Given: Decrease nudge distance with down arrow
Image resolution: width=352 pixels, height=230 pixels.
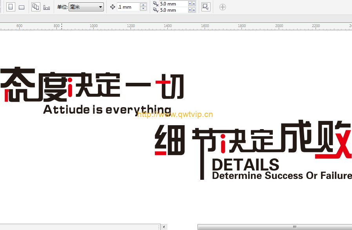Looking at the screenshot, I should click(x=143, y=9).
